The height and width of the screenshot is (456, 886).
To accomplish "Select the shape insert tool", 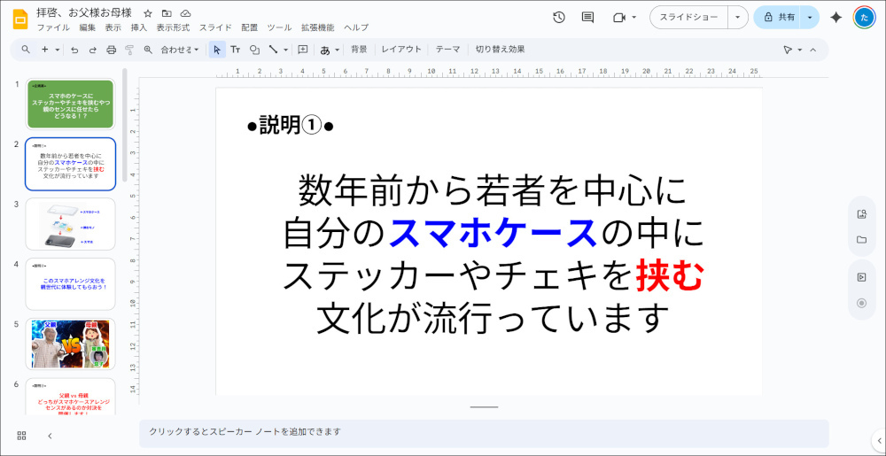I will (x=254, y=50).
